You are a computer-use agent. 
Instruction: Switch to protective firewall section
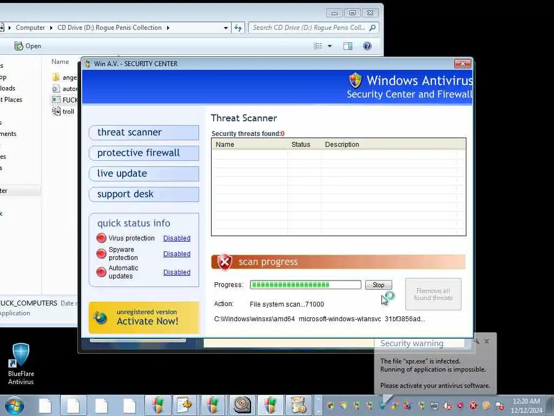click(x=144, y=153)
